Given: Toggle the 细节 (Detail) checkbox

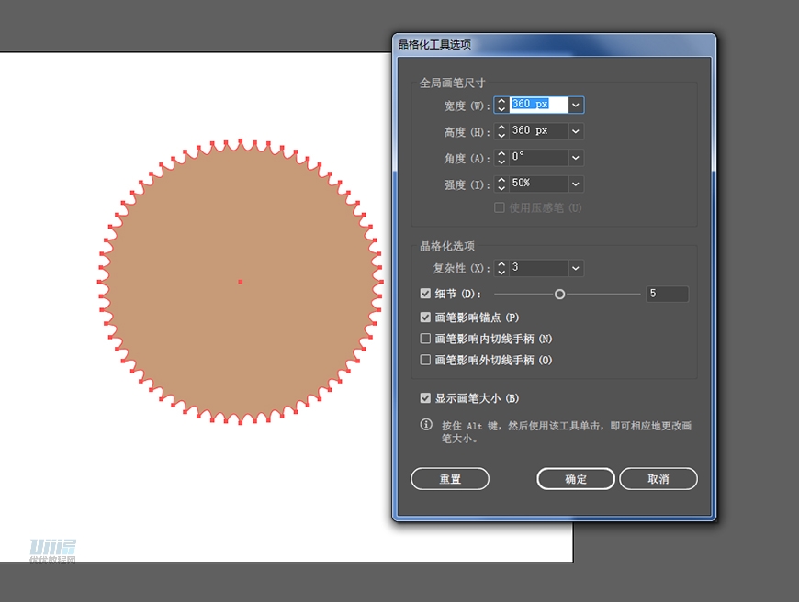Looking at the screenshot, I should pyautogui.click(x=425, y=294).
